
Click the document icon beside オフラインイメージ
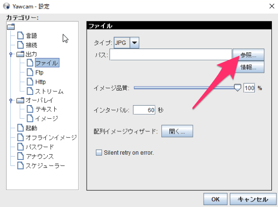point(21,137)
